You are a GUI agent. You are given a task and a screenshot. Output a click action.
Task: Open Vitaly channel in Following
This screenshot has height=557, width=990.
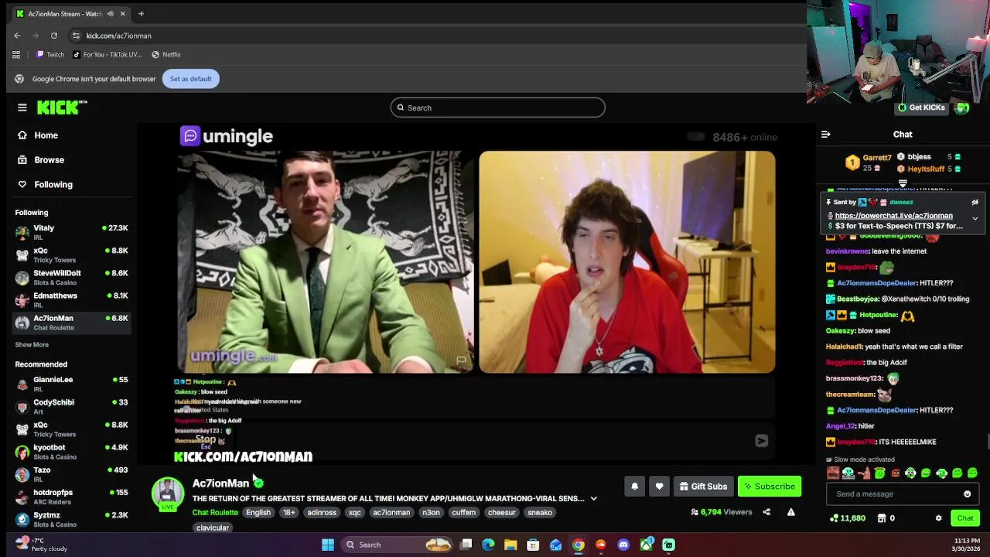pyautogui.click(x=72, y=232)
